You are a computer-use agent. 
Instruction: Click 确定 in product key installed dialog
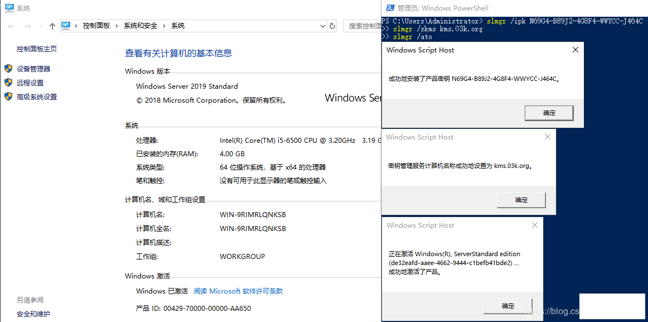549,113
